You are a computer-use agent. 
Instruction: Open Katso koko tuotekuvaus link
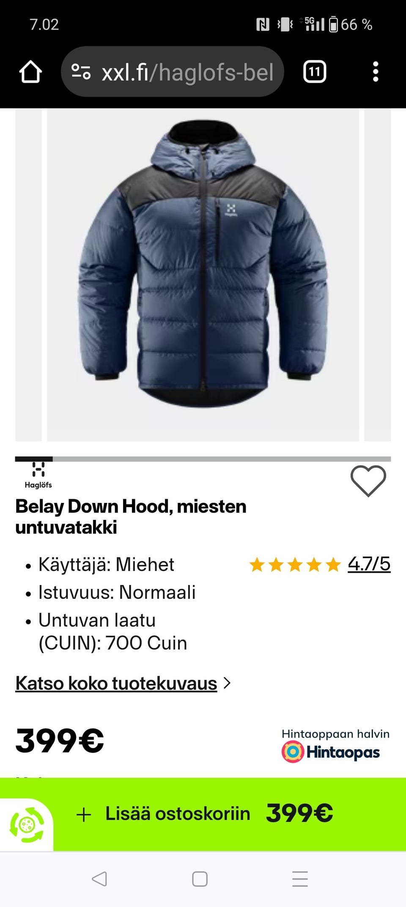click(x=116, y=683)
